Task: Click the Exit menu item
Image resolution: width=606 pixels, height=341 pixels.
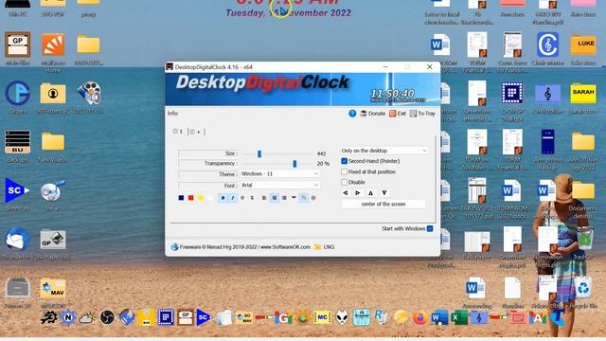Action: [398, 114]
